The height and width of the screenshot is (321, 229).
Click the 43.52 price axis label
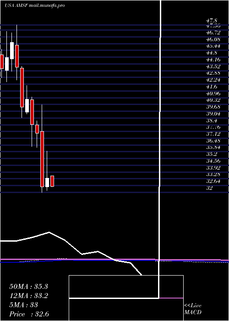coord(213,66)
